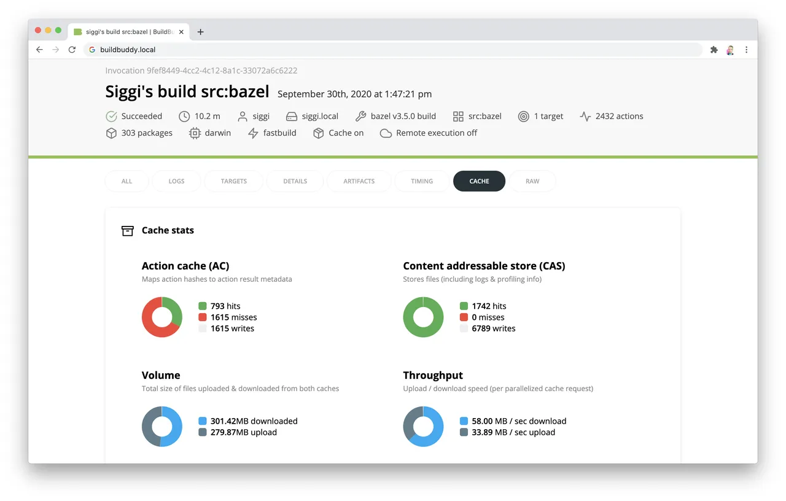Reload the page with refresh icon
Image resolution: width=786 pixels, height=501 pixels.
click(x=72, y=50)
